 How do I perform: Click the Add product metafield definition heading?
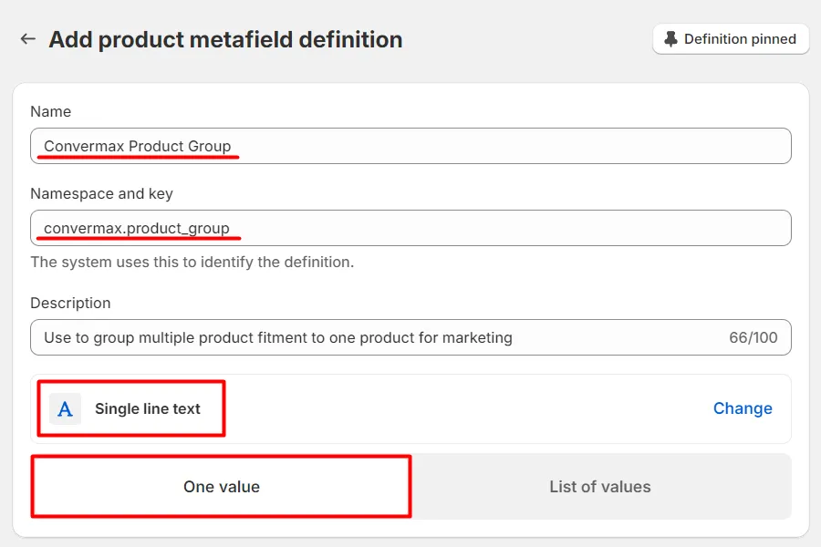coord(225,39)
